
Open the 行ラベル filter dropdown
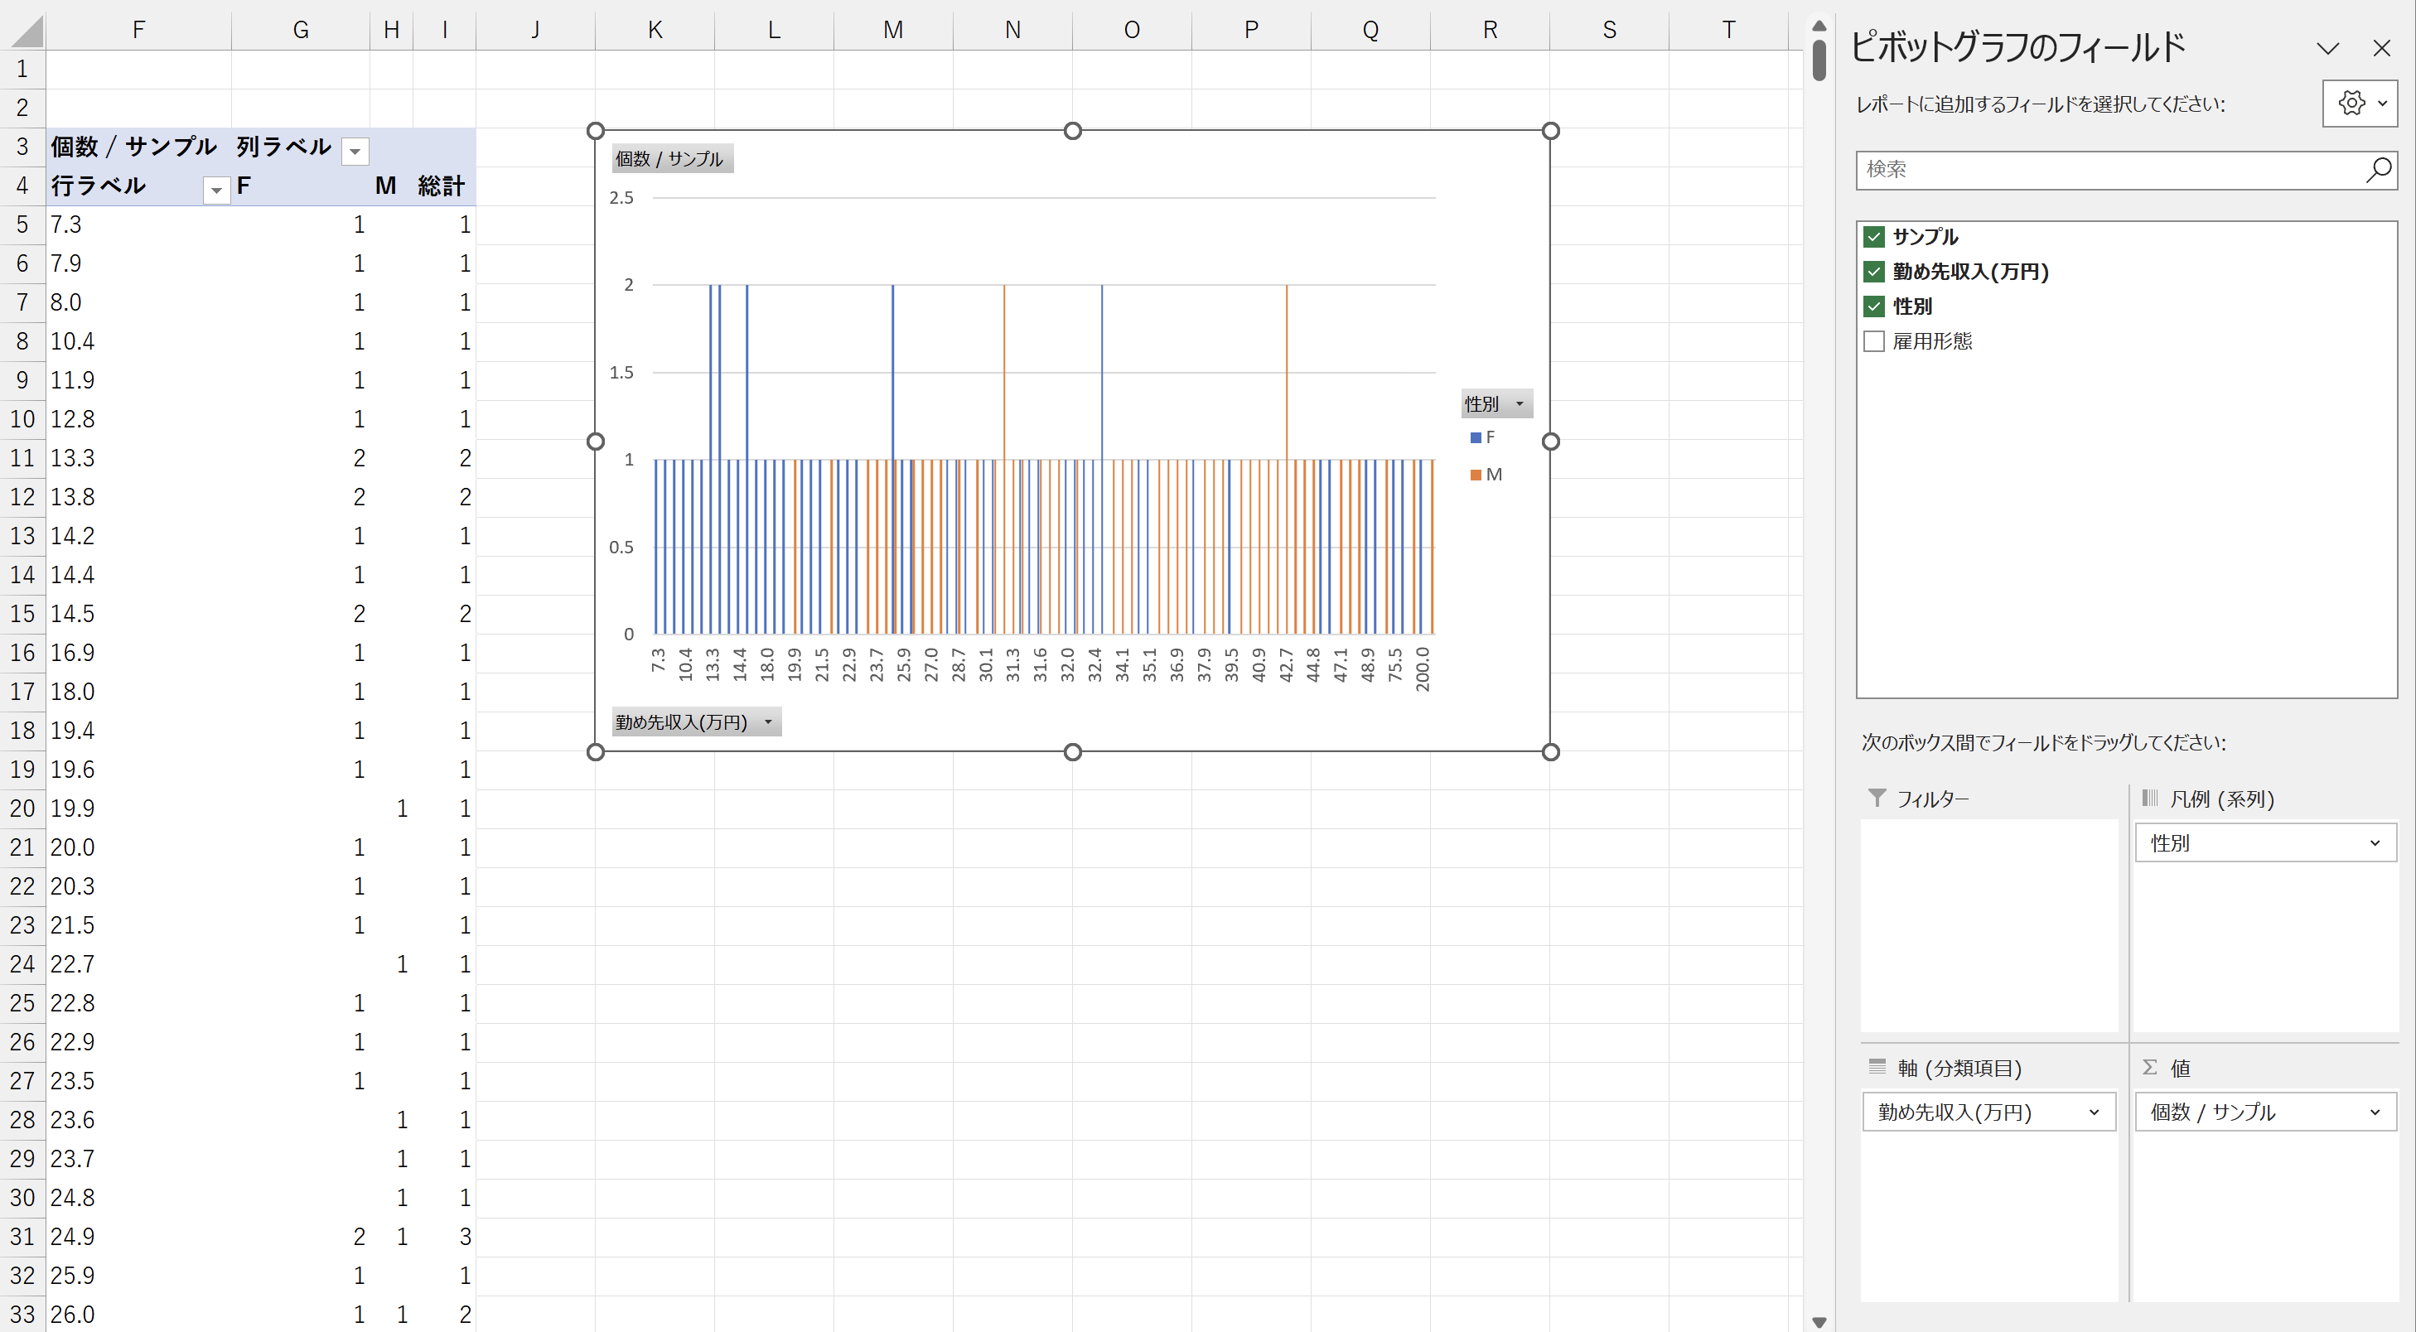tap(215, 191)
